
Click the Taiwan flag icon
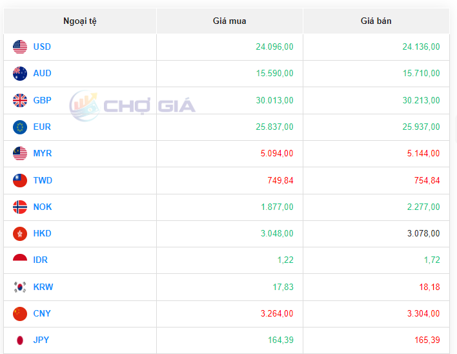tap(20, 181)
